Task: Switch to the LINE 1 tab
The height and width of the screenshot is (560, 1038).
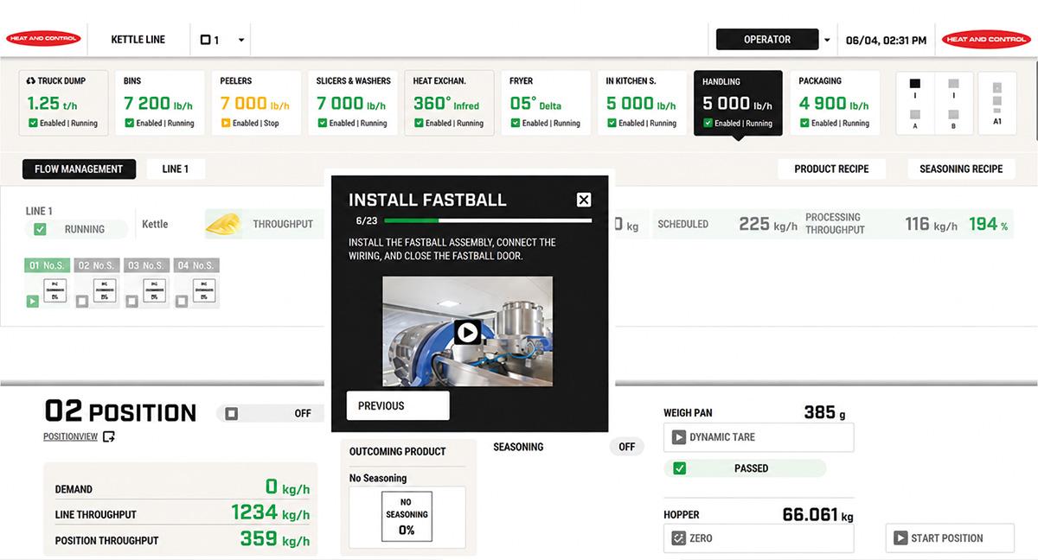Action: click(176, 169)
